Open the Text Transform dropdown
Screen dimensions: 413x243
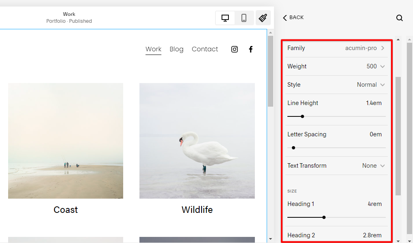click(373, 166)
